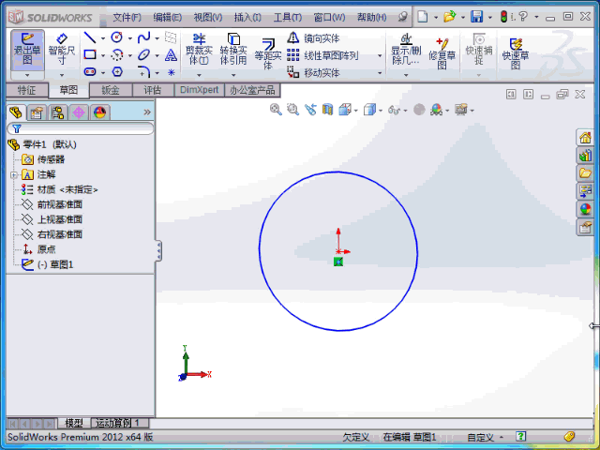Open SolidWorks Resources home task pane icon
600x450 pixels.
[585, 137]
